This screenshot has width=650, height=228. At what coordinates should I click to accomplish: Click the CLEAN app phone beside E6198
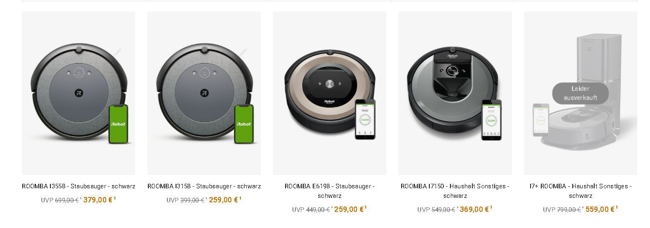365,119
